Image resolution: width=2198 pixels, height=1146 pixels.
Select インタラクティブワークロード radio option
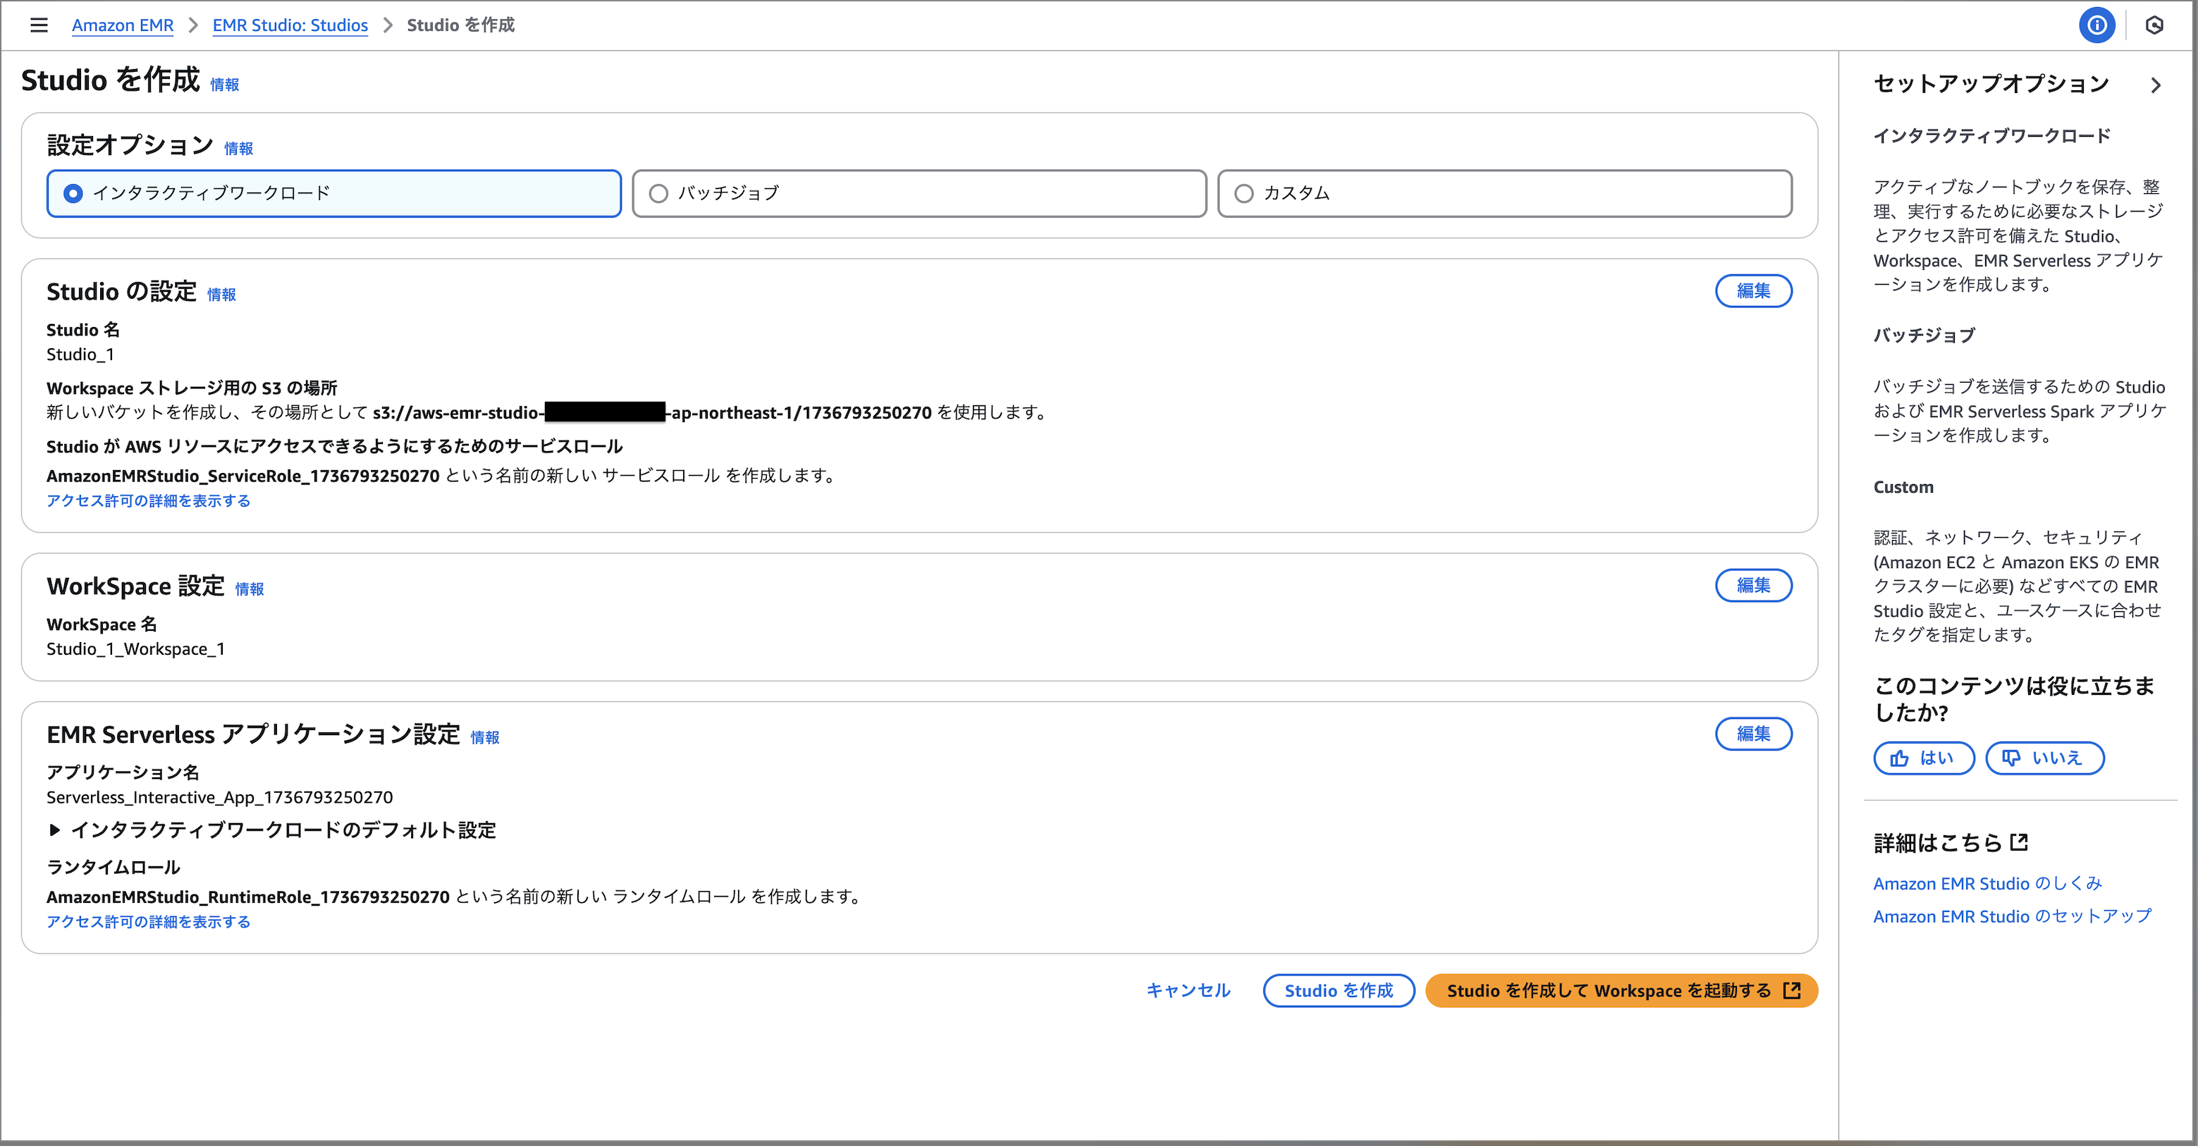333,194
